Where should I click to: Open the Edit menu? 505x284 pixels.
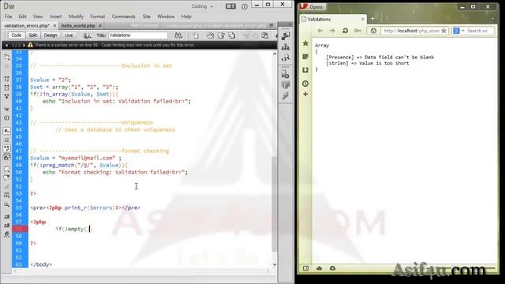[22, 17]
